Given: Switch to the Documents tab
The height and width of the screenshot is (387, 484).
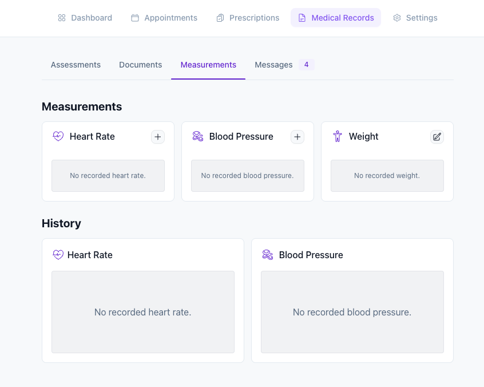Looking at the screenshot, I should tap(140, 65).
